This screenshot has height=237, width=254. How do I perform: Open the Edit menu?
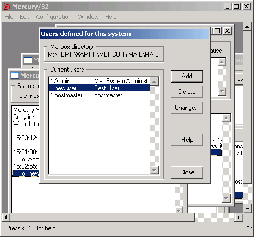[24, 17]
